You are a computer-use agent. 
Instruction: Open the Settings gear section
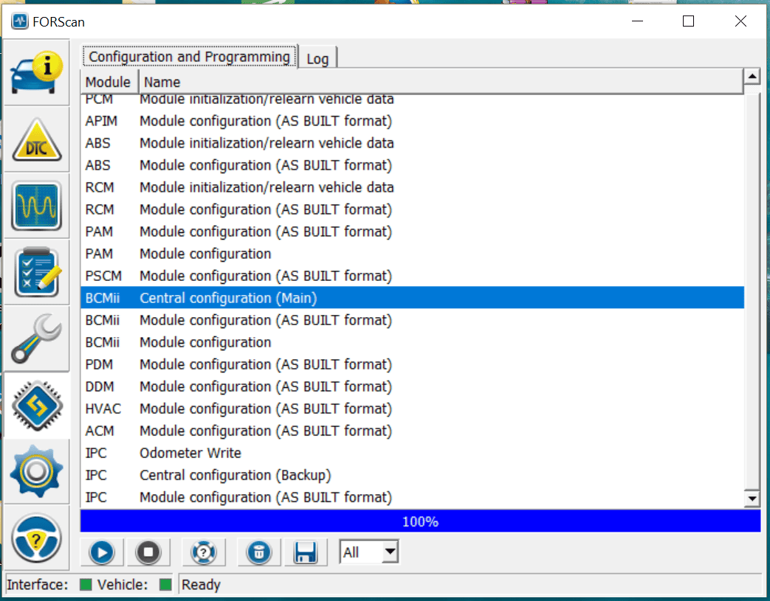pos(37,471)
